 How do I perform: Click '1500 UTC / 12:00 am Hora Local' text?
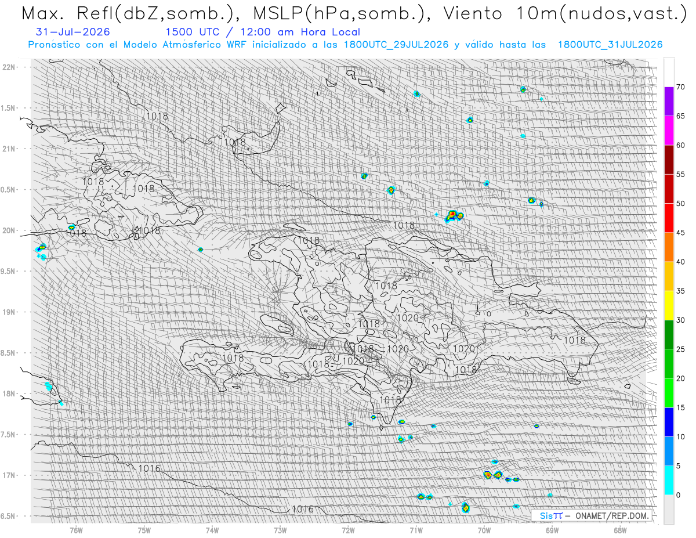263,32
